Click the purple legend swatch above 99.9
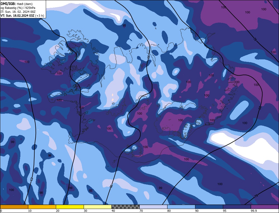The width and height of the screenshot is (279, 213). 265,207
